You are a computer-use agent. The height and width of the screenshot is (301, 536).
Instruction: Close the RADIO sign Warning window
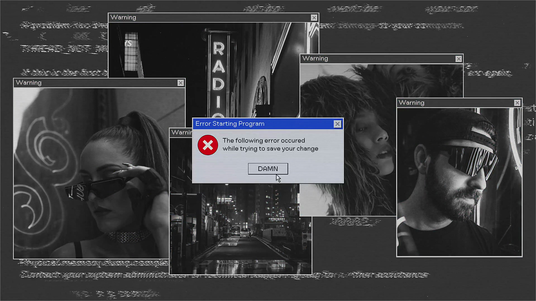coord(314,18)
